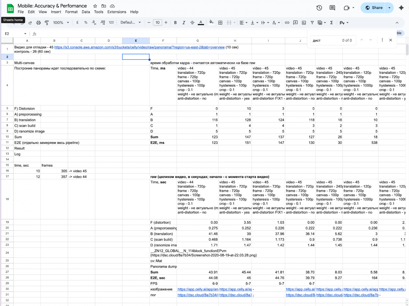
Task: Open the fill color paint bucket
Action: (x=211, y=23)
